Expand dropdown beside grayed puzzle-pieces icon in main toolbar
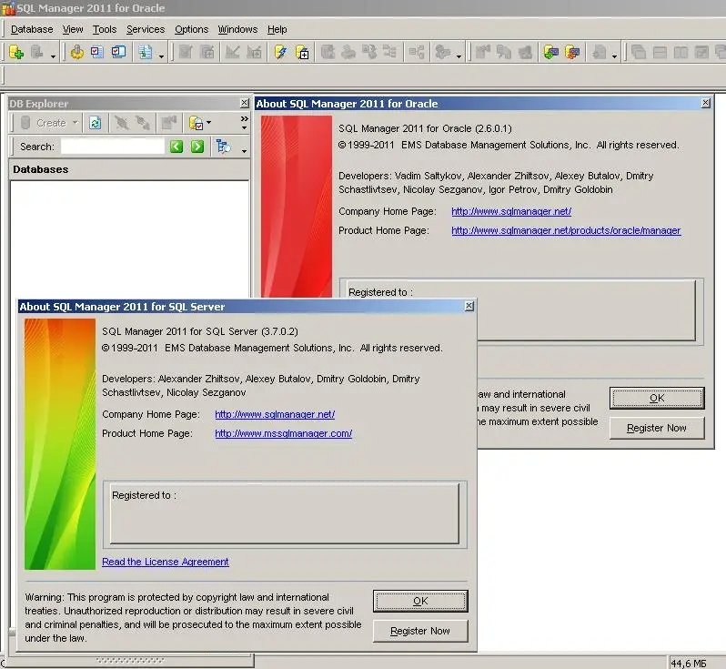Viewport: 726px width, 669px height. 459,56
